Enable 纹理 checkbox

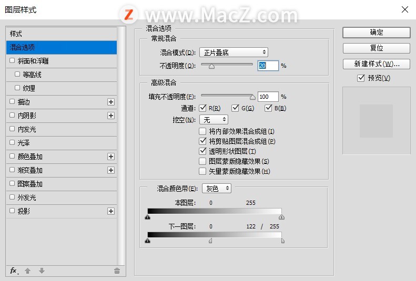click(17, 88)
